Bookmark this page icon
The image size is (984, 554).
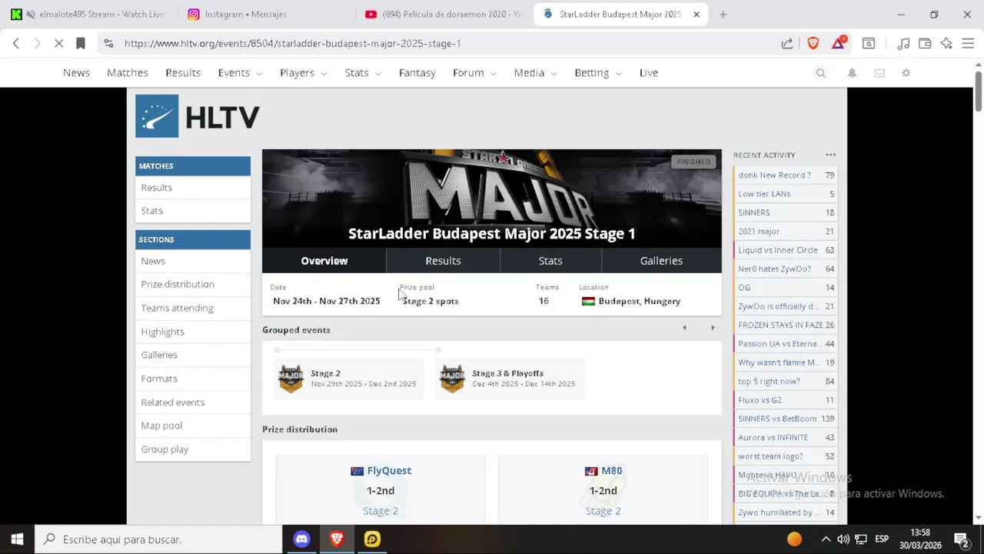click(81, 43)
